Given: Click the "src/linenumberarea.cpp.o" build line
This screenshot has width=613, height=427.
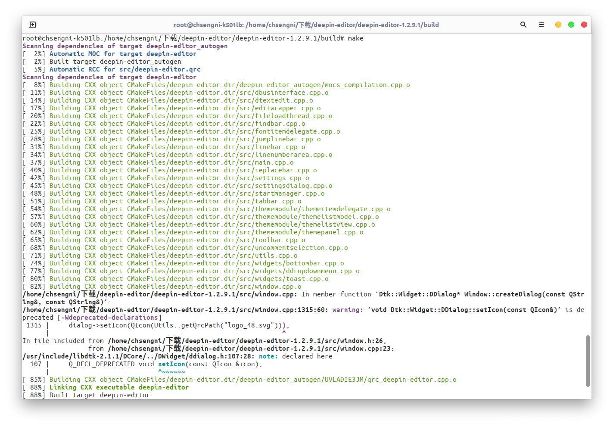Looking at the screenshot, I should (x=177, y=155).
